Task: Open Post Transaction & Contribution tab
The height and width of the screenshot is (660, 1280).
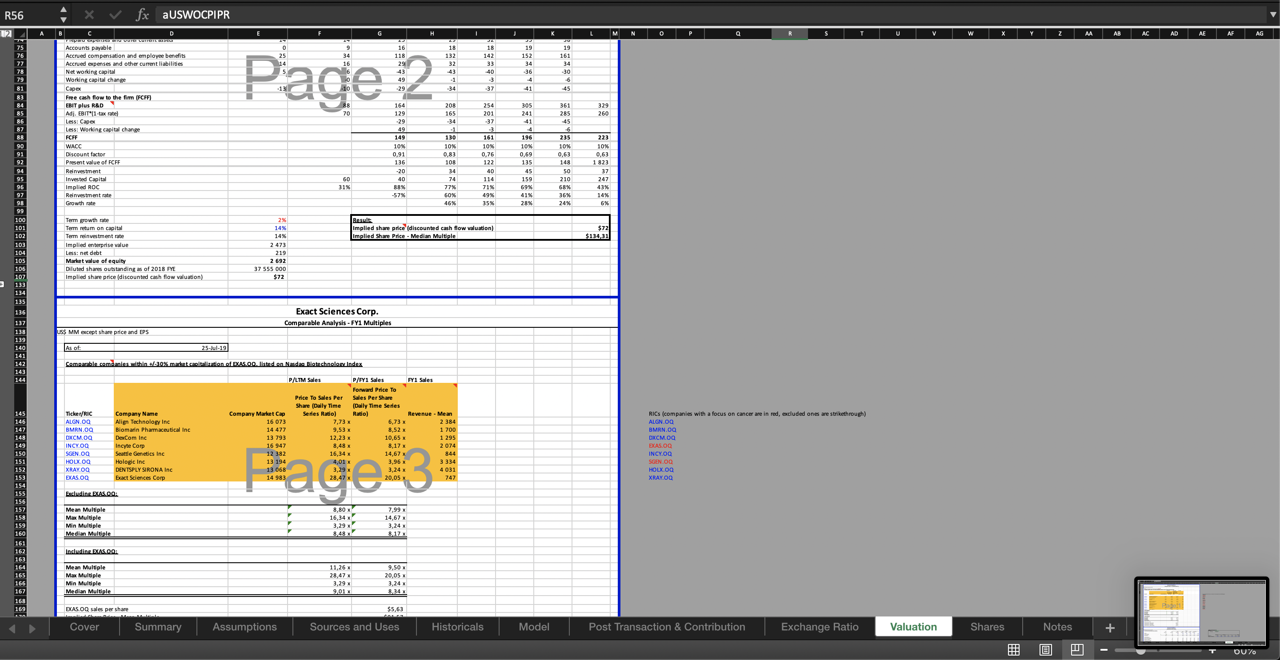Action: (x=667, y=627)
